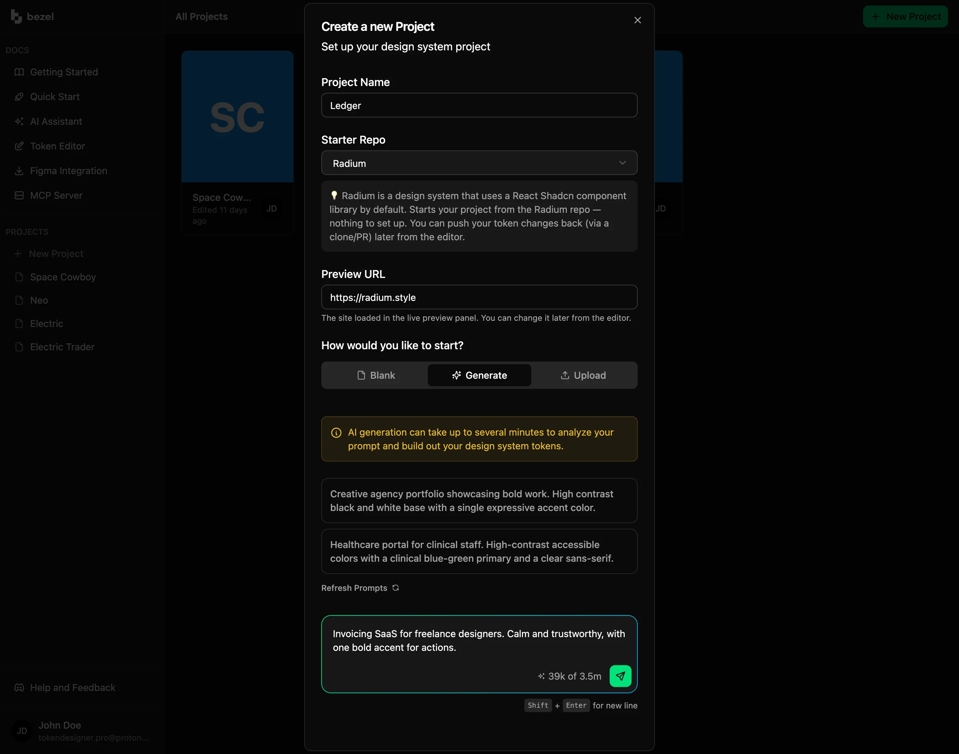This screenshot has width=959, height=754.
Task: Click the green New Project button
Action: (905, 17)
